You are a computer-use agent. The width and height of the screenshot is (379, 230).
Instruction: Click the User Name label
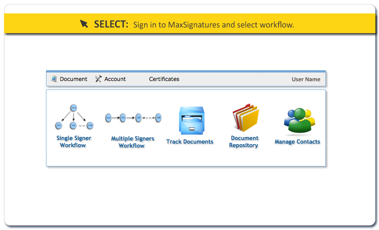pyautogui.click(x=306, y=79)
